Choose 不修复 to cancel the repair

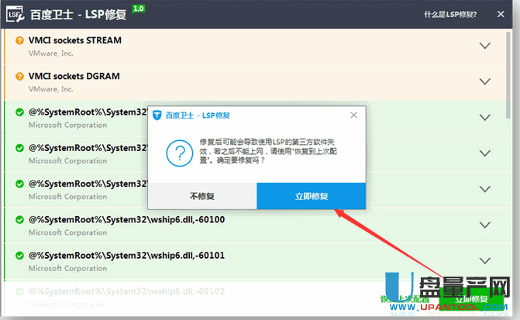[x=201, y=196]
